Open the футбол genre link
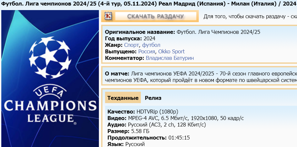This screenshot has height=147, width=297. [151, 45]
